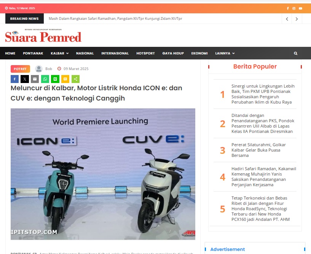
Task: Open search magnifier in navigation bar
Action: (x=295, y=53)
